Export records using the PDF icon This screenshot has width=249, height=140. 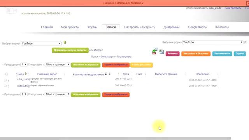click(155, 51)
